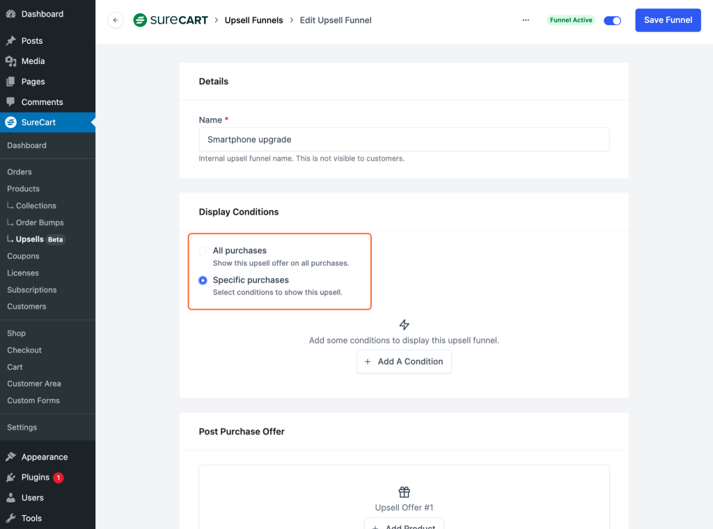Click the Comments bubble icon
Image resolution: width=713 pixels, height=529 pixels.
(10, 102)
